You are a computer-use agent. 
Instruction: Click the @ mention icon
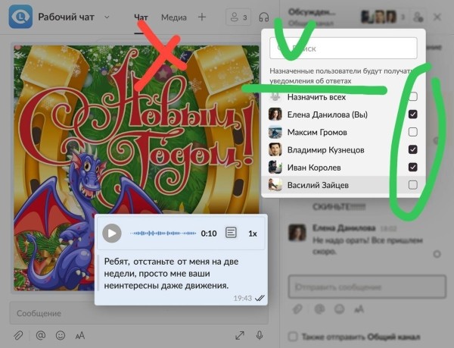[40, 335]
